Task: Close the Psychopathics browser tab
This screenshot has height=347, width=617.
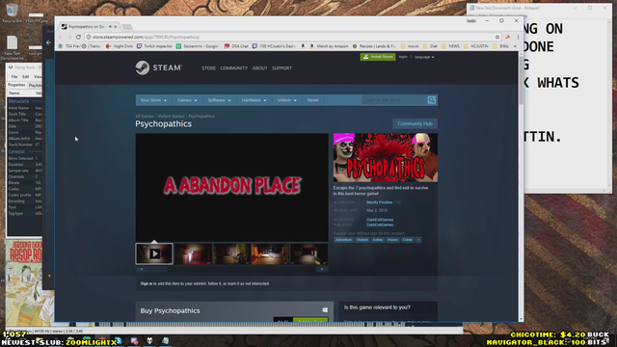Action: point(116,27)
